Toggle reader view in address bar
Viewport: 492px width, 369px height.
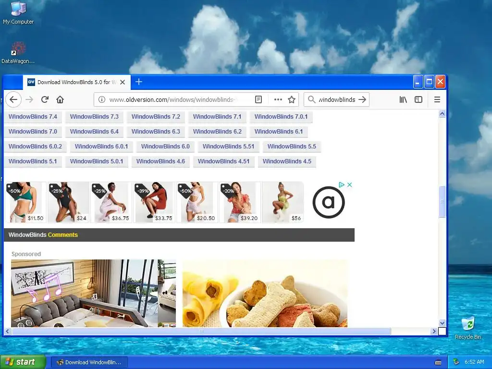[258, 100]
